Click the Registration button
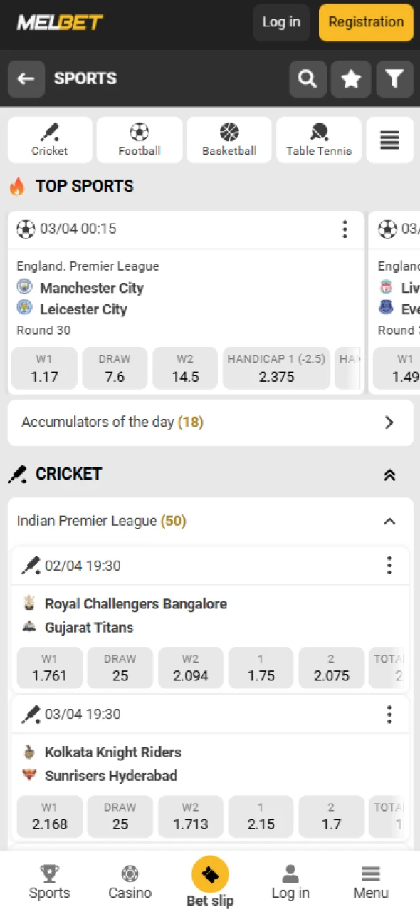Image resolution: width=420 pixels, height=912 pixels. tap(365, 22)
